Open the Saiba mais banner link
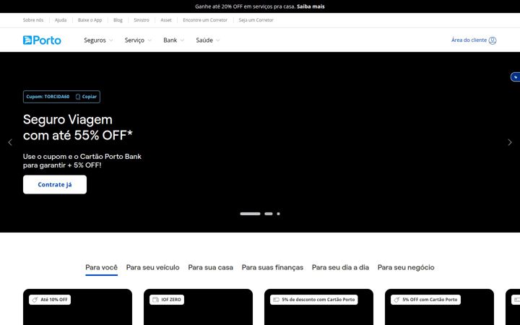The height and width of the screenshot is (325, 520). pyautogui.click(x=311, y=6)
